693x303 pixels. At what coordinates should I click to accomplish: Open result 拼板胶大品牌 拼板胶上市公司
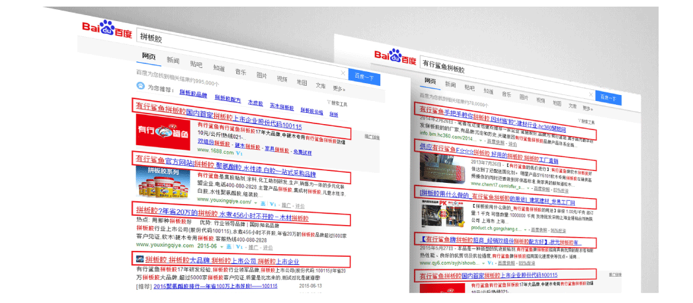[x=222, y=260]
